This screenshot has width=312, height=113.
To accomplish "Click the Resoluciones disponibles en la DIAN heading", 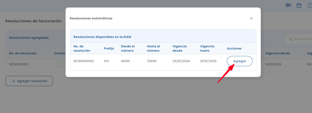I will pyautogui.click(x=102, y=37).
